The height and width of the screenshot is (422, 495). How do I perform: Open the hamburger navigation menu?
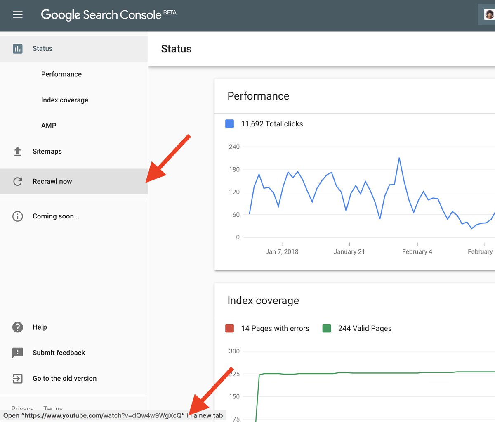(17, 14)
